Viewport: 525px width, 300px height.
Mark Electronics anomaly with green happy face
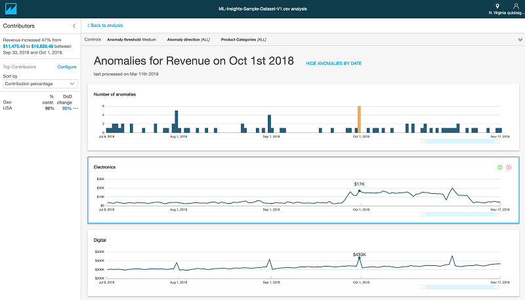pyautogui.click(x=499, y=167)
